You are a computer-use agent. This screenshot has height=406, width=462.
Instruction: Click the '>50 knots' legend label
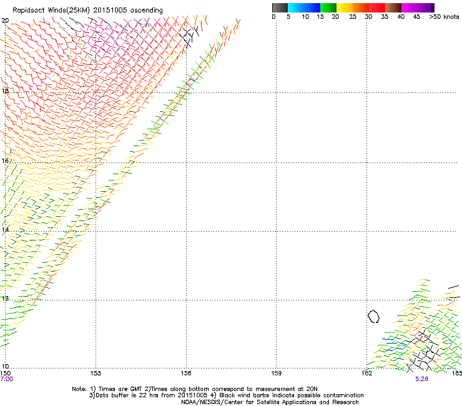click(444, 17)
